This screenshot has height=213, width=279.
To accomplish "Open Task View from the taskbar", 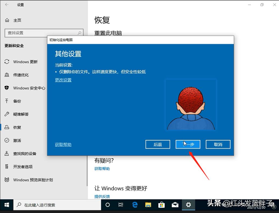I will pos(121,205).
